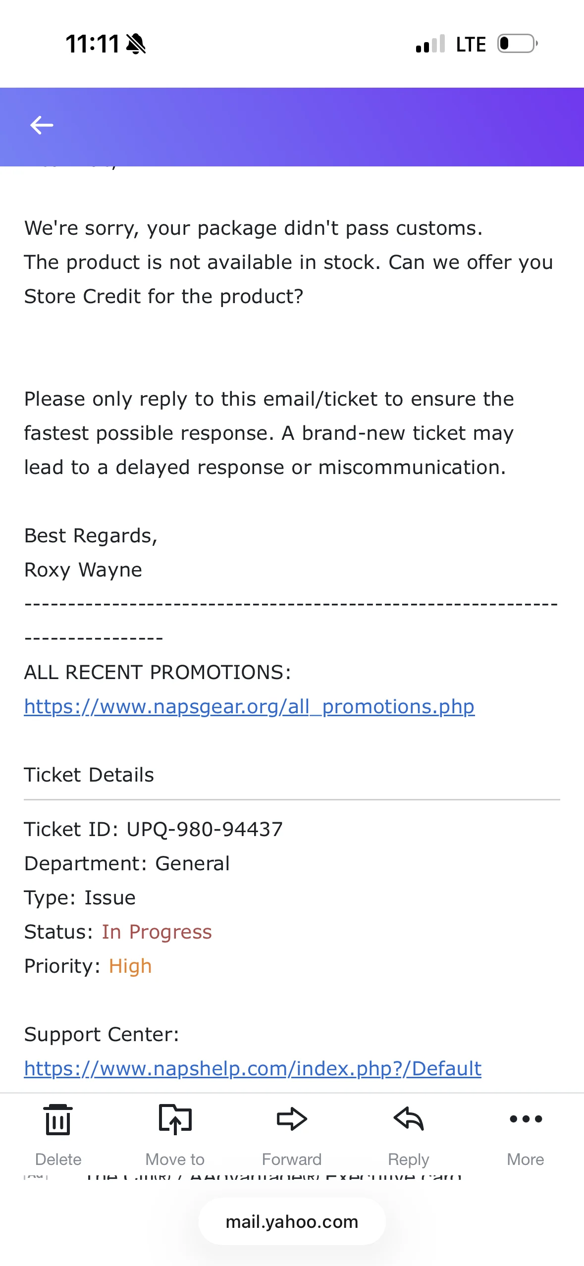Tap the Delete label in bottom toolbar
Screen dimensions: 584x1266
(58, 1160)
